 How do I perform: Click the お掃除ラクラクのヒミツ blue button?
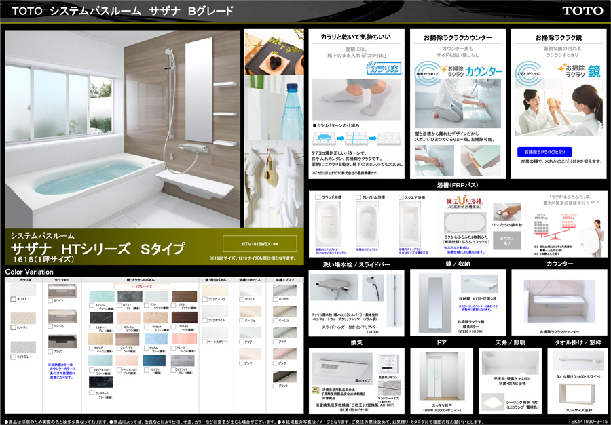tap(544, 152)
